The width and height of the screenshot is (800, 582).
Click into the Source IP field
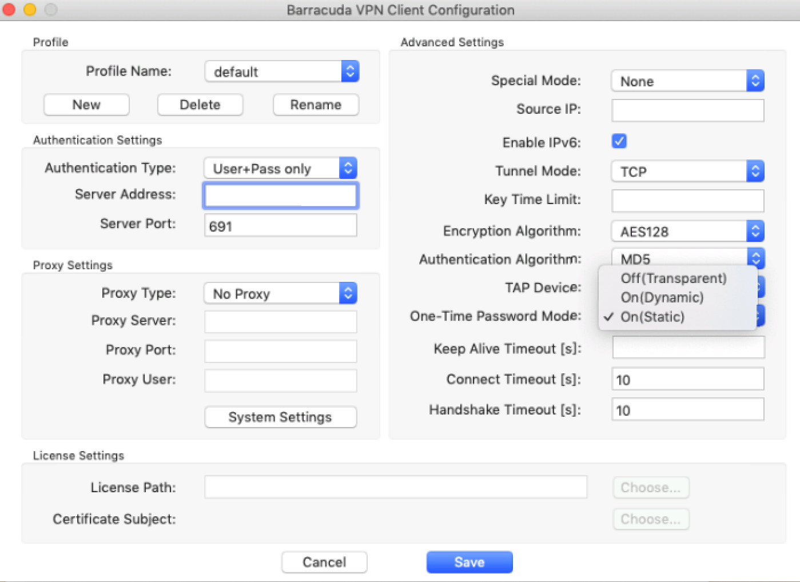[x=687, y=110]
